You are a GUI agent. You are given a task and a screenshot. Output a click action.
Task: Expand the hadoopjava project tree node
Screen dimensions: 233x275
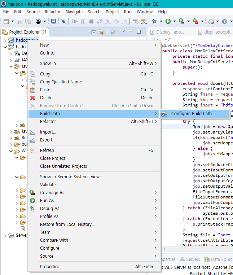tap(5, 41)
